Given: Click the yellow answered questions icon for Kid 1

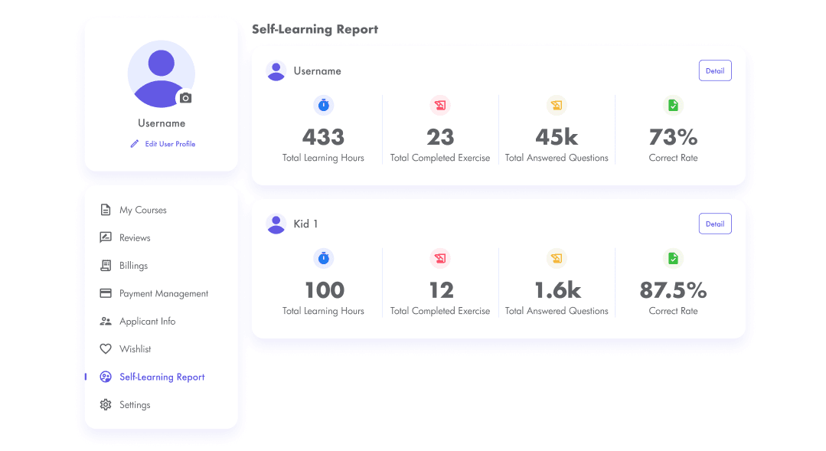Looking at the screenshot, I should (x=557, y=259).
